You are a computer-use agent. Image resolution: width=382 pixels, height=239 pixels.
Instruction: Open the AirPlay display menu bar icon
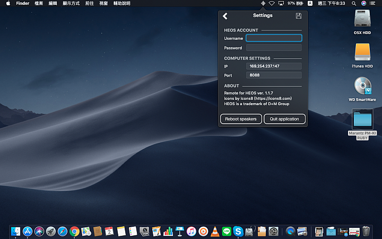(281, 3)
